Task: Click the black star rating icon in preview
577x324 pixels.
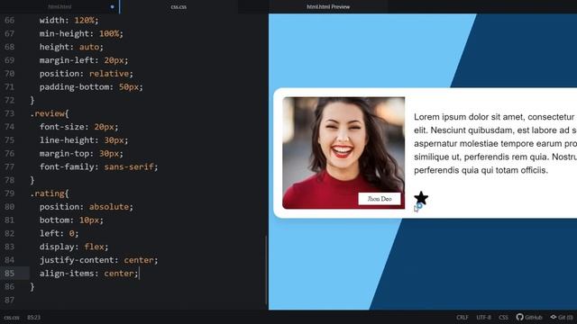Action: [421, 198]
